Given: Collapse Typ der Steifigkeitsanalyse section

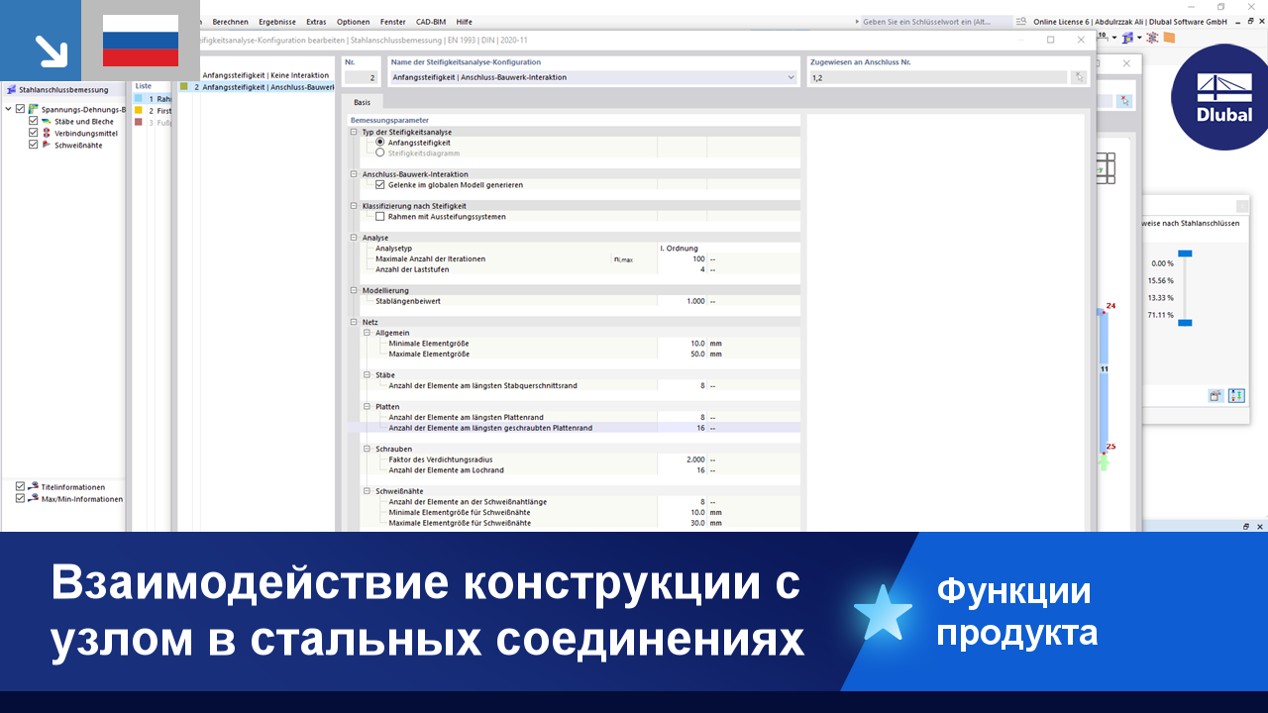Looking at the screenshot, I should pos(354,132).
